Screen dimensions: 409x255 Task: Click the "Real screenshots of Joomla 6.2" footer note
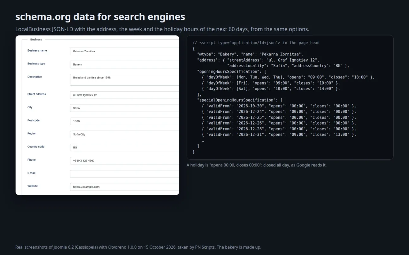point(138,247)
